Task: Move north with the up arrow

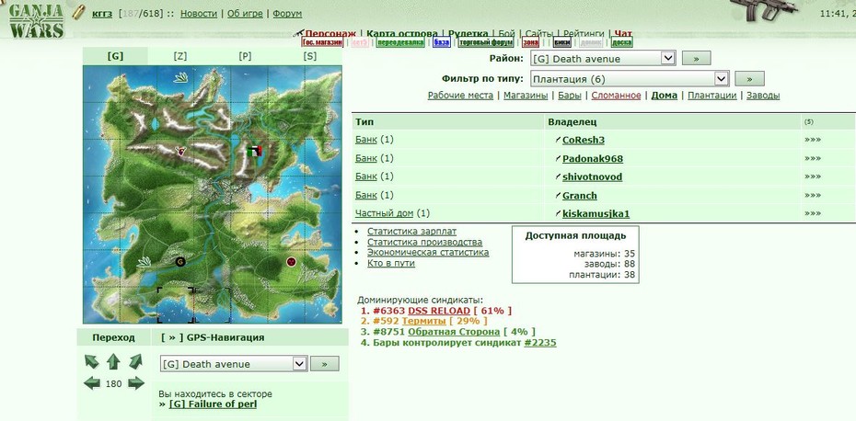Action: (113, 361)
